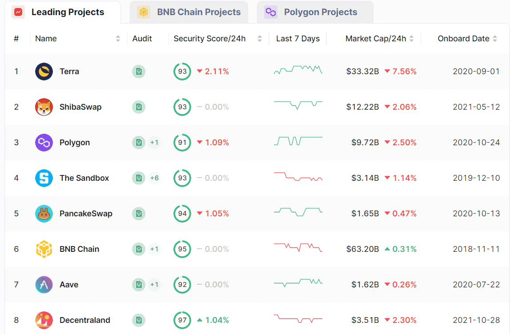The width and height of the screenshot is (510, 334).
Task: Sort the table by Name
Action: [x=118, y=39]
